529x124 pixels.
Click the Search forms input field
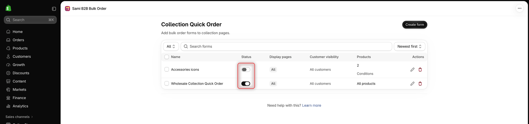[286, 46]
